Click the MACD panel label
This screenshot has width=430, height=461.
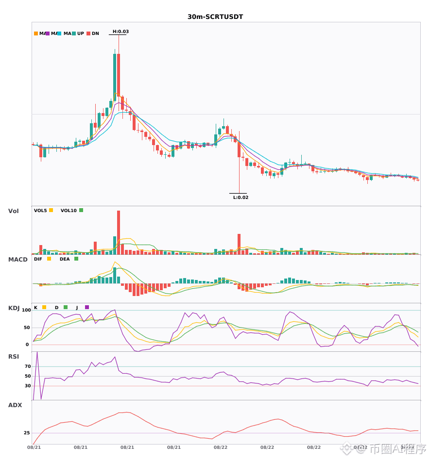click(x=17, y=260)
